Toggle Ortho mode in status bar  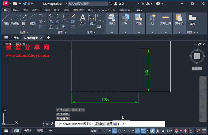click(114, 131)
